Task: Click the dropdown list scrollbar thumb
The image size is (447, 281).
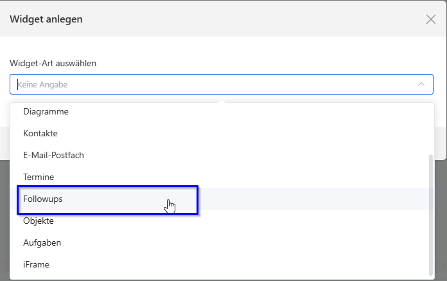Action: pyautogui.click(x=431, y=215)
